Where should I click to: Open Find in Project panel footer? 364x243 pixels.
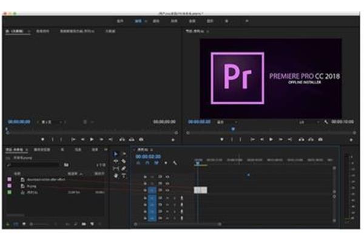coord(76,224)
